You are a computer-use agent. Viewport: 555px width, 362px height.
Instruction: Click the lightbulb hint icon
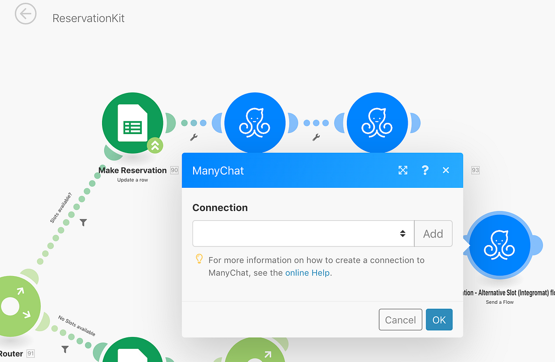(199, 259)
